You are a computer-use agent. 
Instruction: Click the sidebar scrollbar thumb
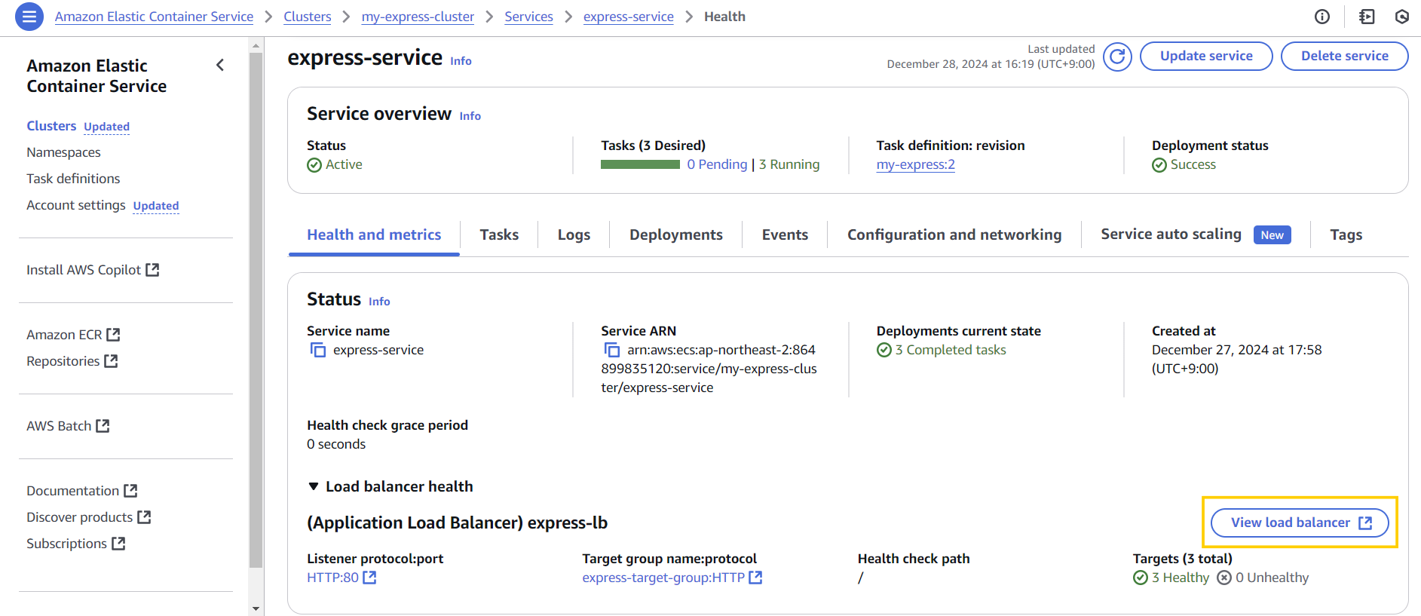(256, 310)
